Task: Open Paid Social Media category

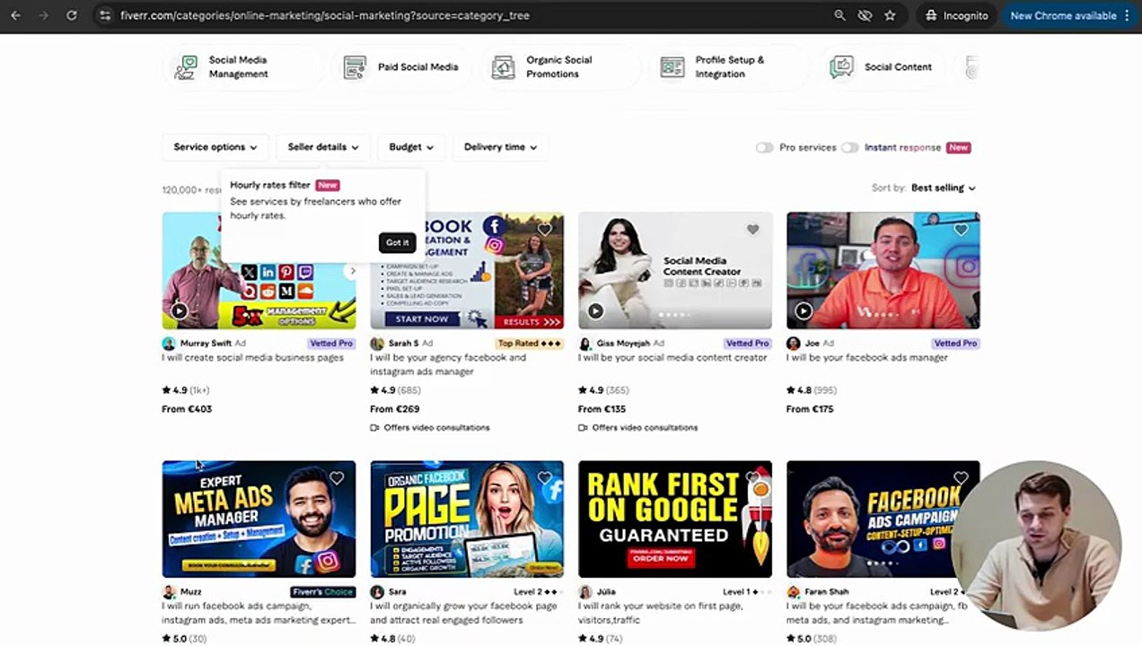Action: point(401,67)
